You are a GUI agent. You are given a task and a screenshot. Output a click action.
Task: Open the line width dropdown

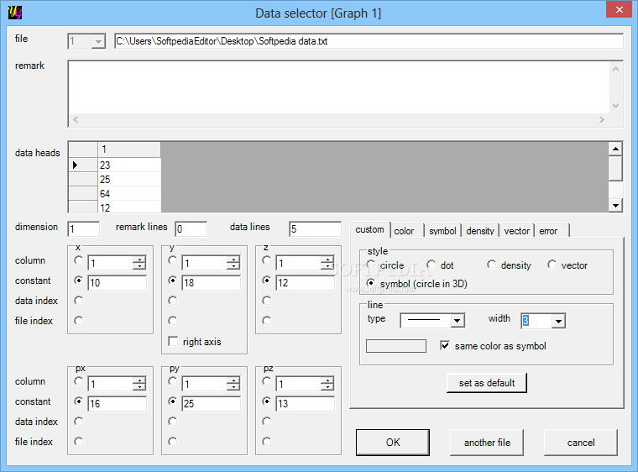pos(558,321)
